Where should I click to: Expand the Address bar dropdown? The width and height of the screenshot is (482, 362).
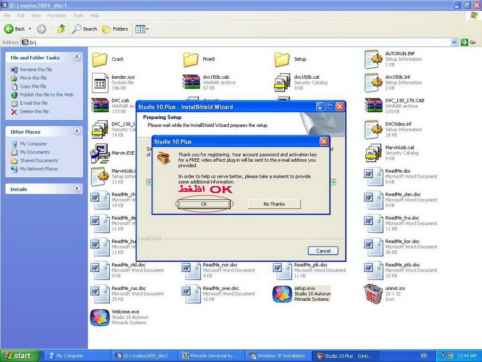click(454, 42)
